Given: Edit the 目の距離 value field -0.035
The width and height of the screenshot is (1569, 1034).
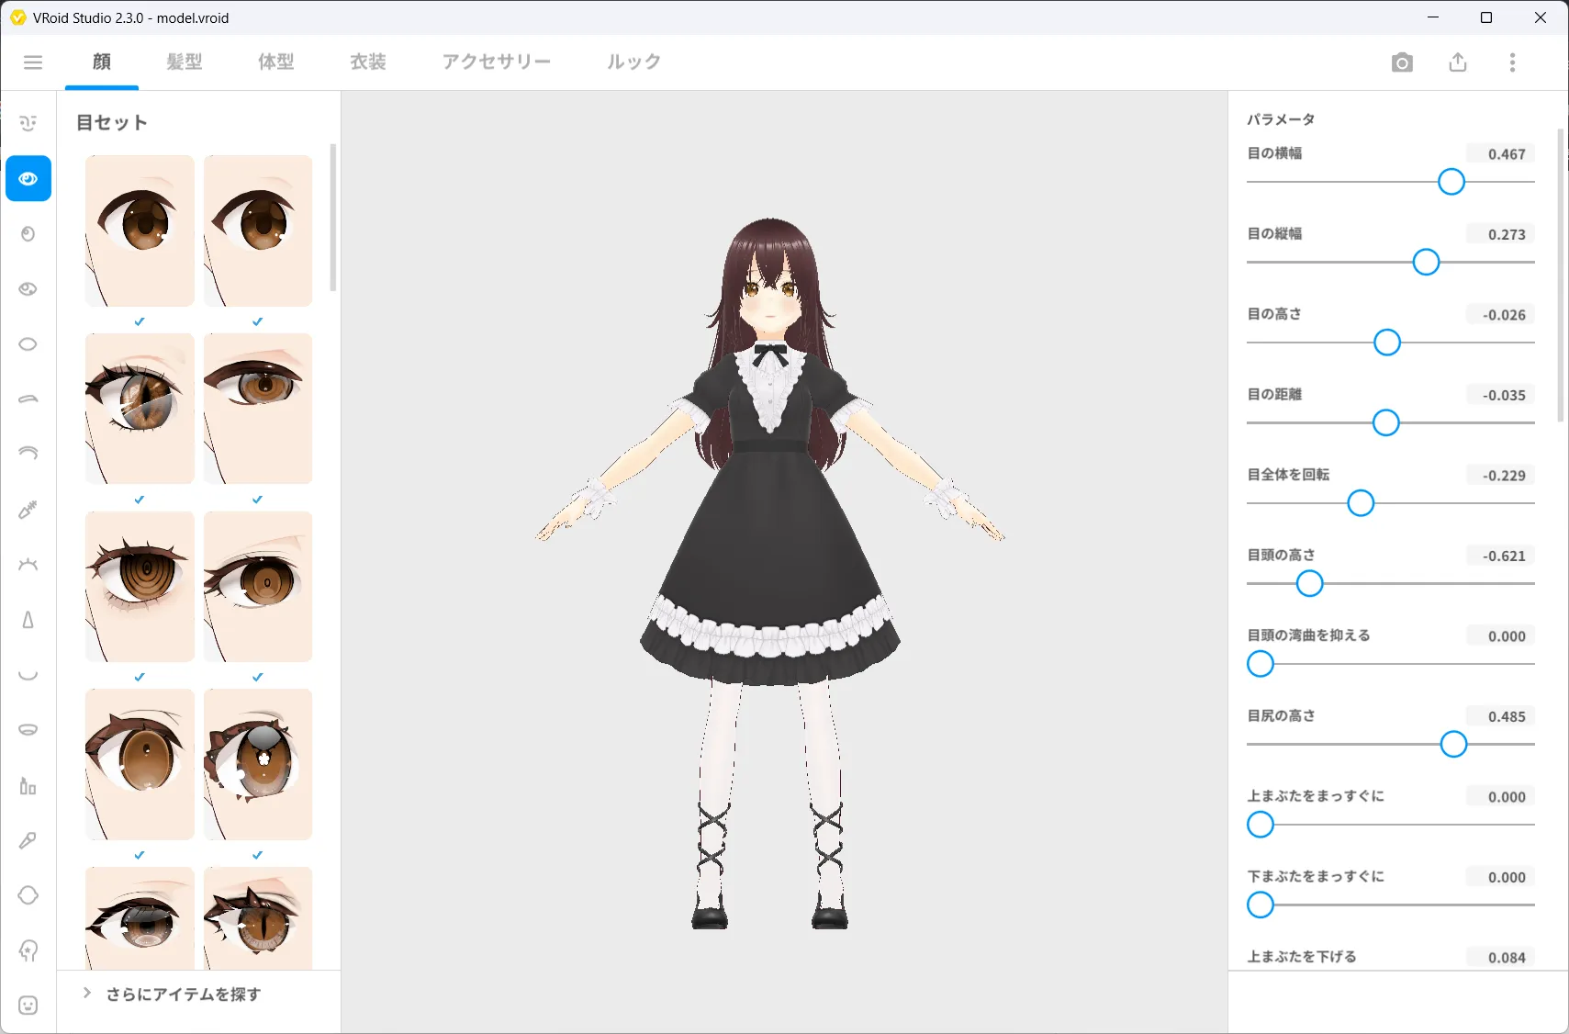Looking at the screenshot, I should [1499, 395].
